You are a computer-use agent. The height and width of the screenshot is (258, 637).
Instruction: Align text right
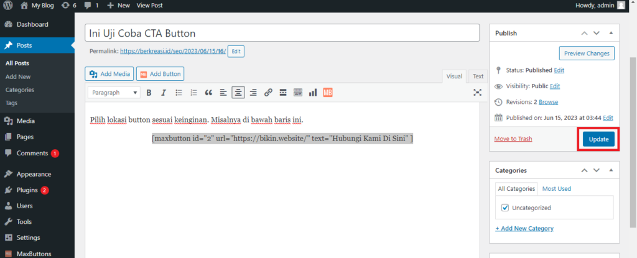pyautogui.click(x=253, y=93)
